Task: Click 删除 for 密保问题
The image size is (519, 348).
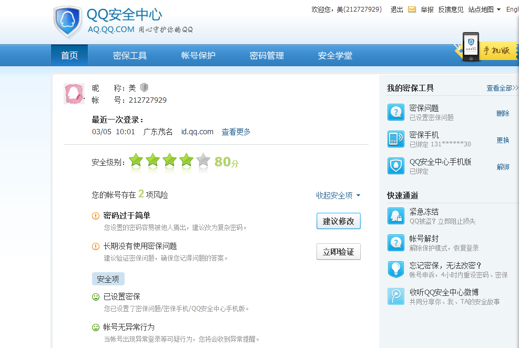Action: pyautogui.click(x=503, y=113)
